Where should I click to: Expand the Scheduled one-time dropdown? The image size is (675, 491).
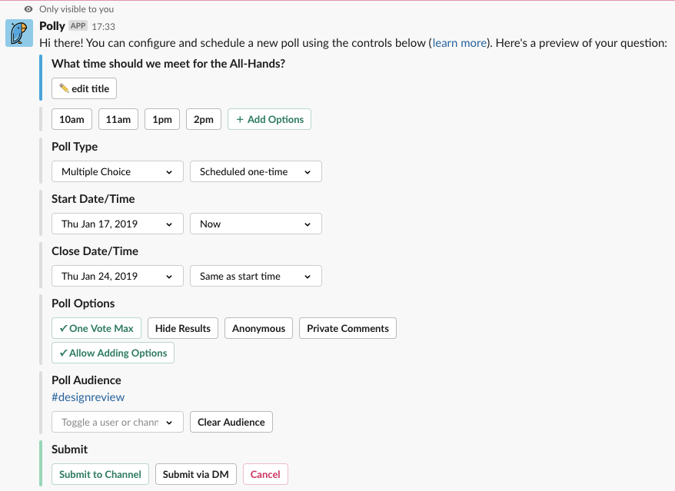(255, 171)
